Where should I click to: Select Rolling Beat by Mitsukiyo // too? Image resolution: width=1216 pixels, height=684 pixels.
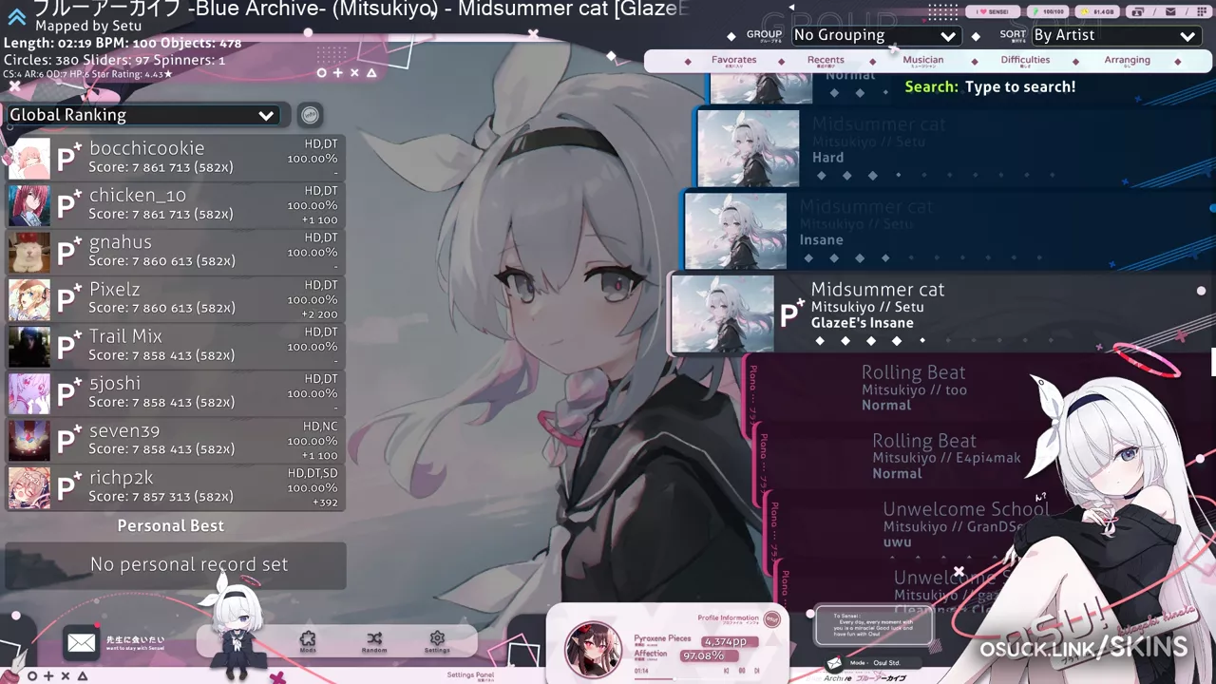pos(912,388)
